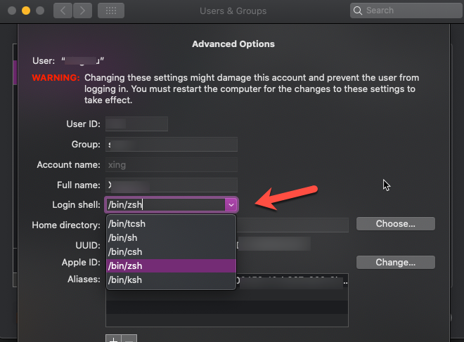464x342 pixels.
Task: Click the Account name field
Action: [172, 164]
